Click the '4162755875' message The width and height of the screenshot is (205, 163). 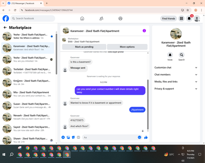pos(77,120)
